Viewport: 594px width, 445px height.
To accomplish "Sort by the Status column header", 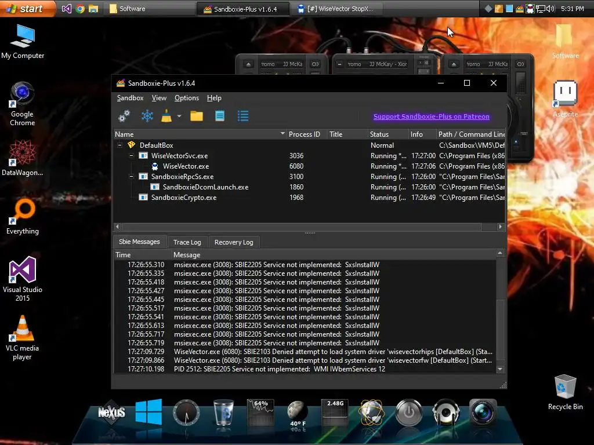I will [387, 134].
